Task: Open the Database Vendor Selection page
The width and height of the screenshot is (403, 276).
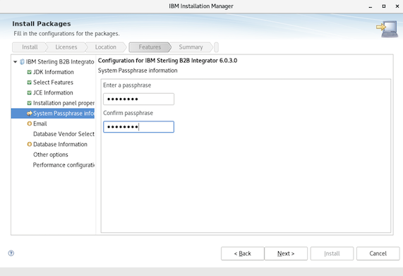Action: click(64, 134)
